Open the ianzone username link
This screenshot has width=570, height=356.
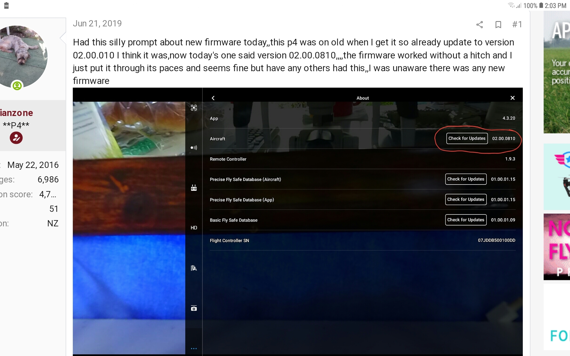click(x=17, y=113)
